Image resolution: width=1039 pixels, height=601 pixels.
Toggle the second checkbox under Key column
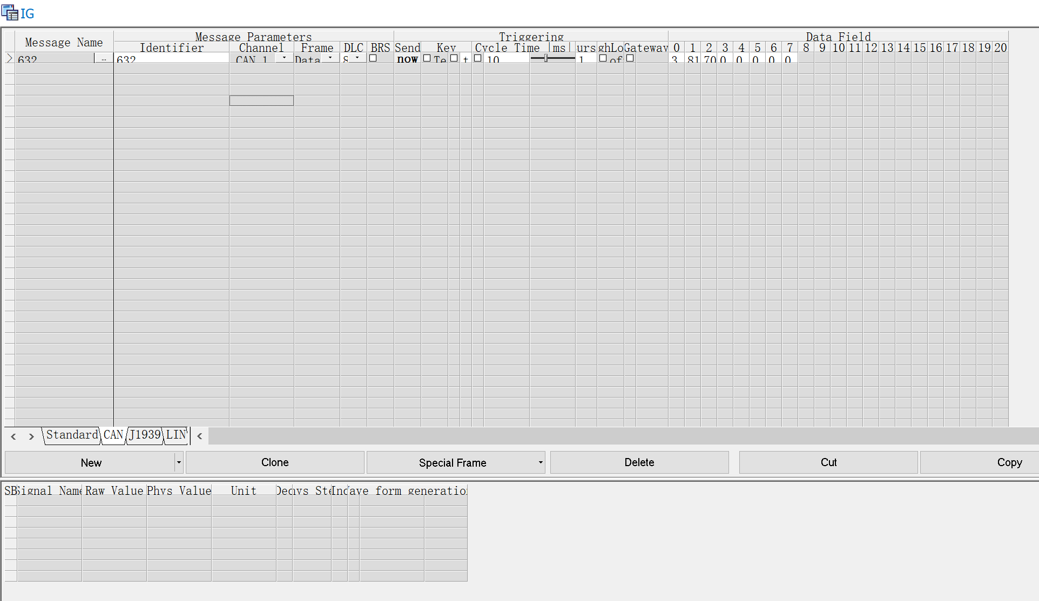pos(454,58)
